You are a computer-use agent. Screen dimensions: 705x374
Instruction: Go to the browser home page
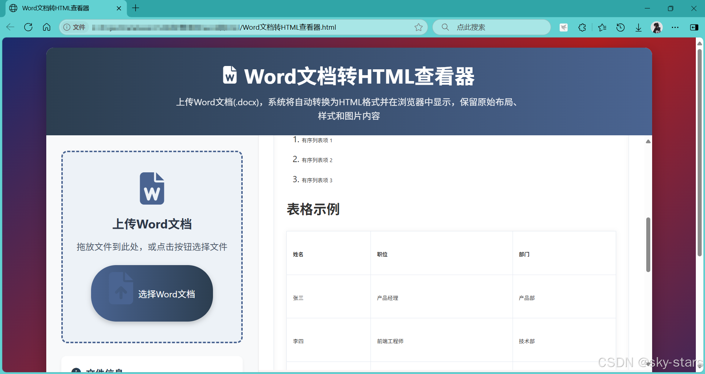47,27
